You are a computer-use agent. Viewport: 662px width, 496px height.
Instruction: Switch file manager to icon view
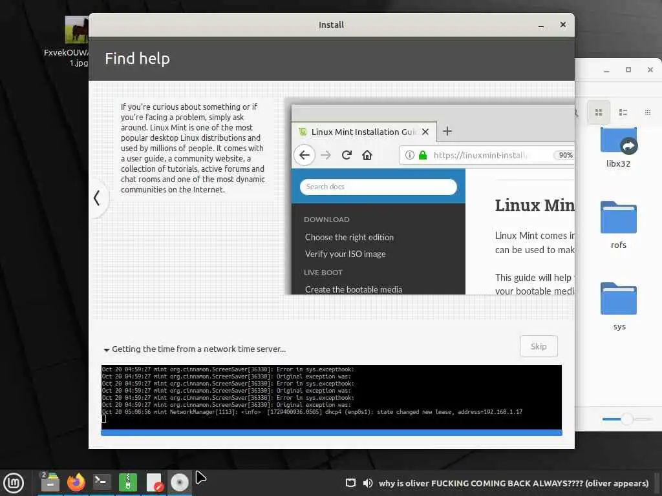(598, 112)
